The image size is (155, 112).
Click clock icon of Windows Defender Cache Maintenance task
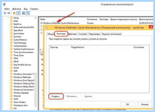tap(41, 23)
